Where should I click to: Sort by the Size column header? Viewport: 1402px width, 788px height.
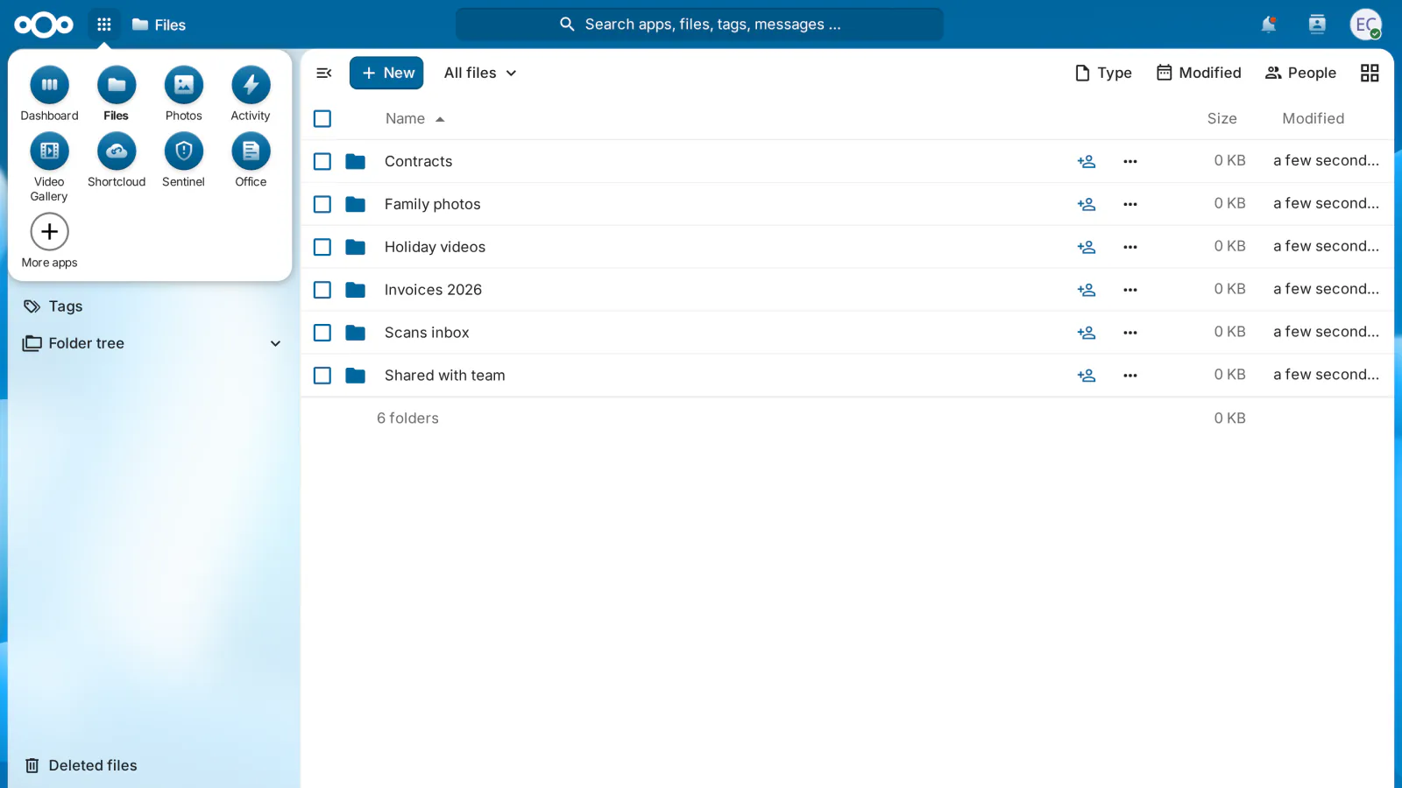[1221, 118]
